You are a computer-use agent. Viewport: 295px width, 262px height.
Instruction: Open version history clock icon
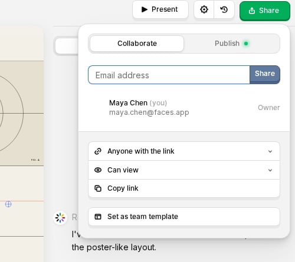(x=224, y=9)
